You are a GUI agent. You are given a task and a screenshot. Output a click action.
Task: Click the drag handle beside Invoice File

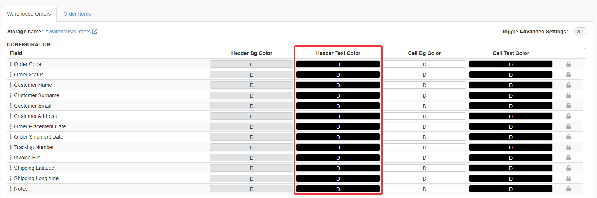10,158
